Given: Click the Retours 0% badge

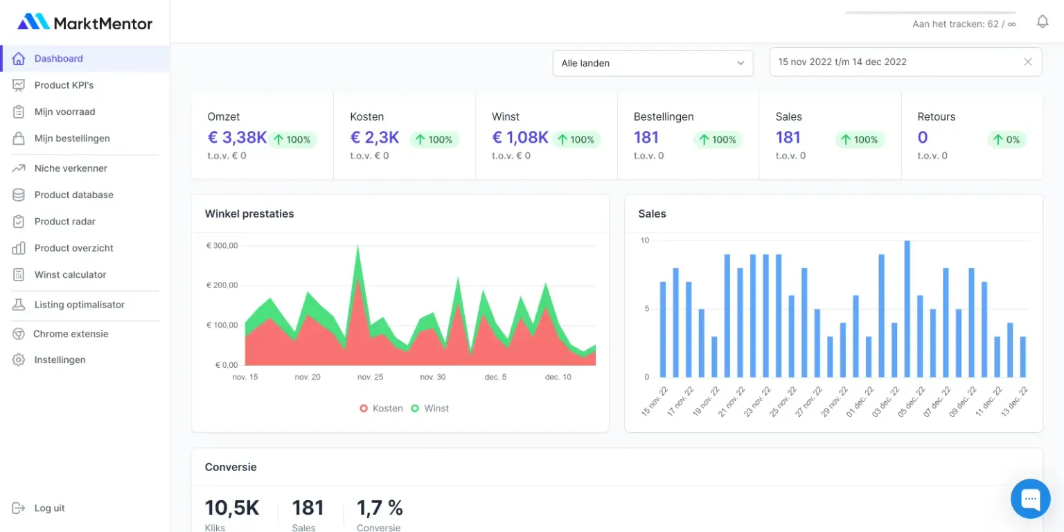Looking at the screenshot, I should 1007,140.
